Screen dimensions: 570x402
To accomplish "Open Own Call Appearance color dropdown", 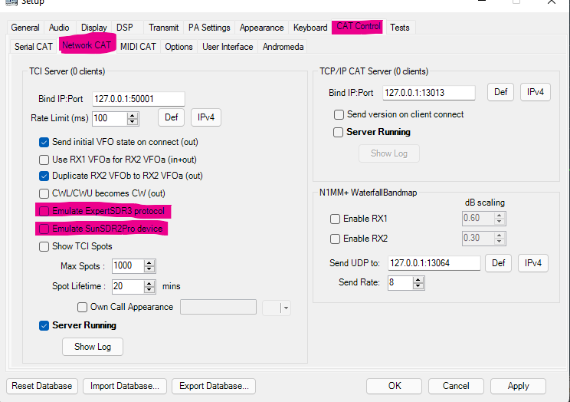I will 285,308.
